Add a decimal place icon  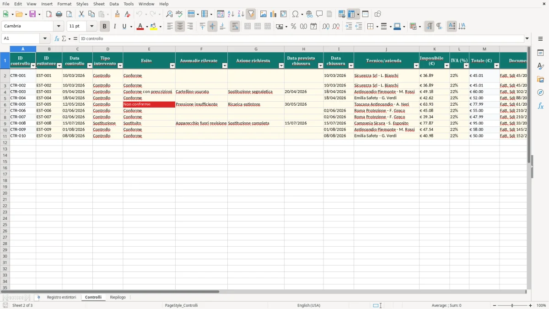pyautogui.click(x=326, y=27)
